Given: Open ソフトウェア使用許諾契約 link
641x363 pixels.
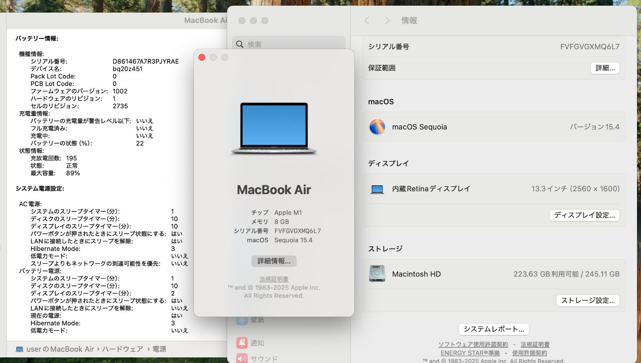Looking at the screenshot, I should (473, 344).
